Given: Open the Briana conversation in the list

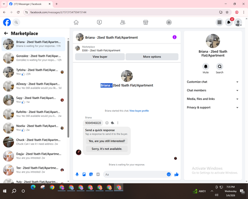Looking at the screenshot, I should click(34, 44).
